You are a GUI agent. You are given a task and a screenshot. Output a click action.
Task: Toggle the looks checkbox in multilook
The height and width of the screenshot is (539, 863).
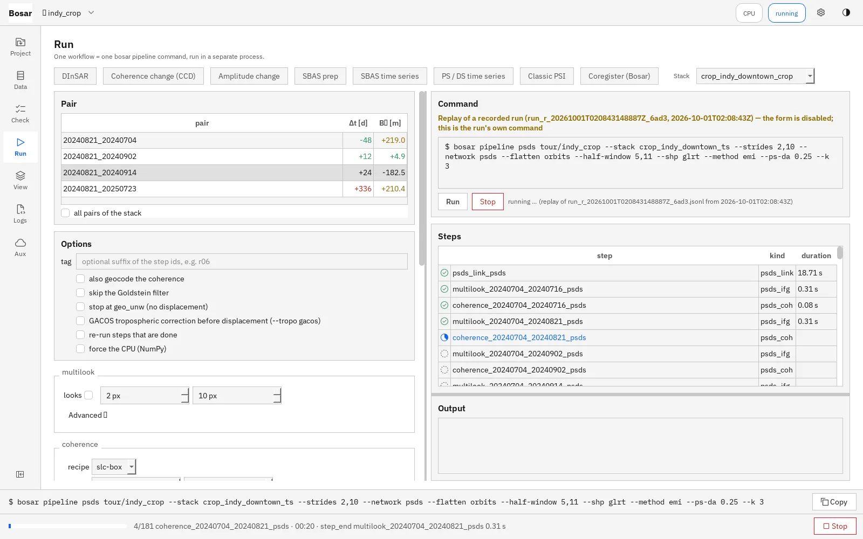[x=88, y=395]
